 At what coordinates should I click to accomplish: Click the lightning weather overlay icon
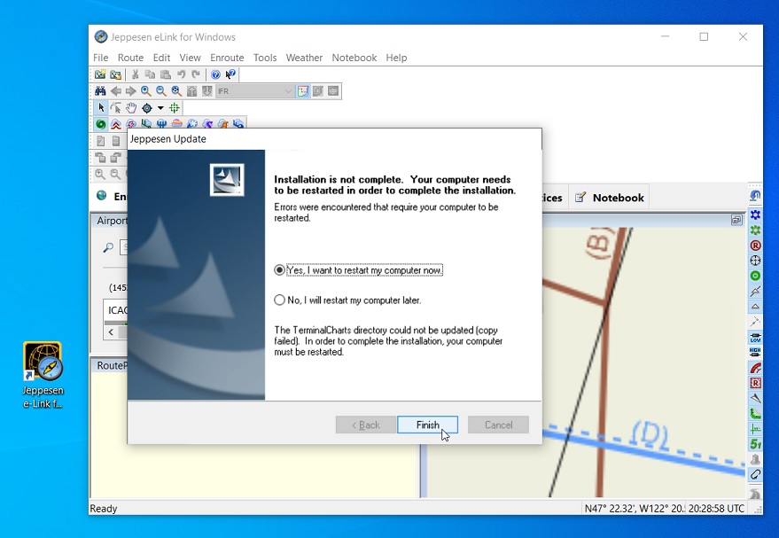[x=129, y=124]
